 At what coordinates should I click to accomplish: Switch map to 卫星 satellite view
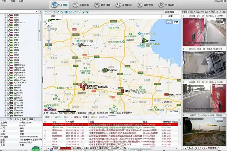point(176,22)
